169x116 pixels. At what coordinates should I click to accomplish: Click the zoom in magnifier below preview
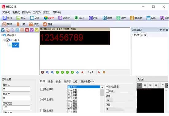47,72
